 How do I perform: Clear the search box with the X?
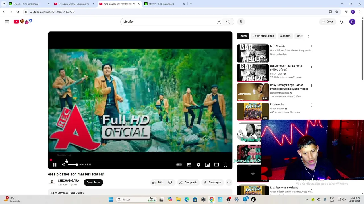(219, 22)
